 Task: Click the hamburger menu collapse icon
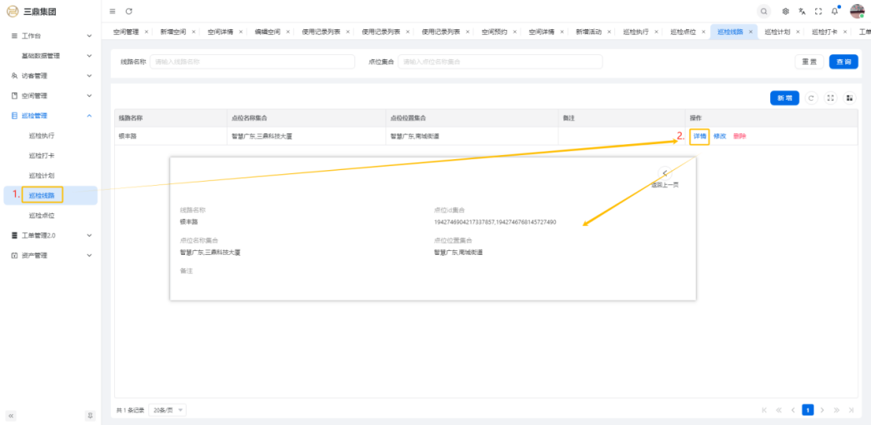[x=113, y=11]
